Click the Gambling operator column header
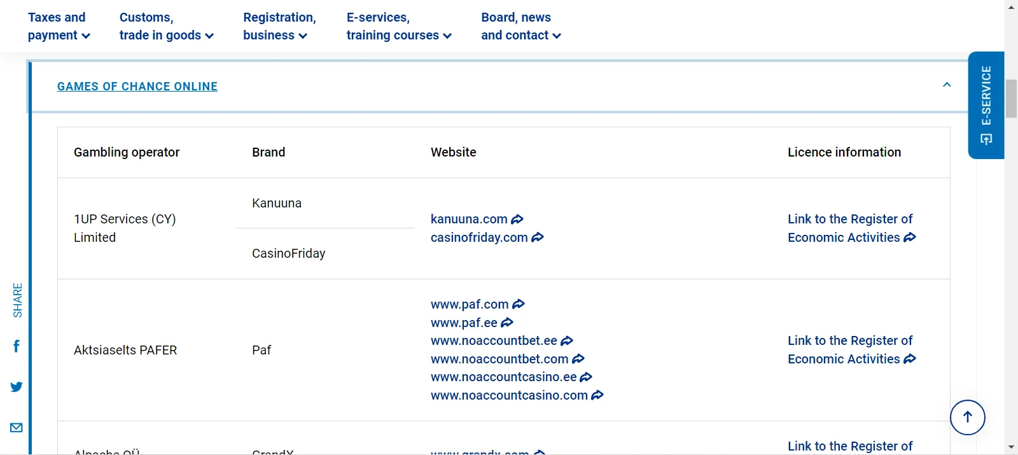The width and height of the screenshot is (1018, 455). click(x=127, y=152)
